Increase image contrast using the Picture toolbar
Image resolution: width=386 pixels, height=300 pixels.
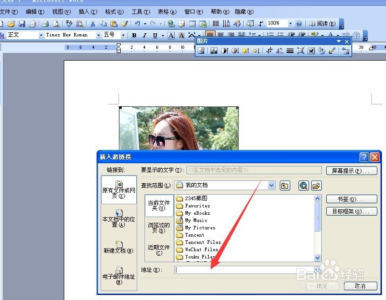click(224, 50)
